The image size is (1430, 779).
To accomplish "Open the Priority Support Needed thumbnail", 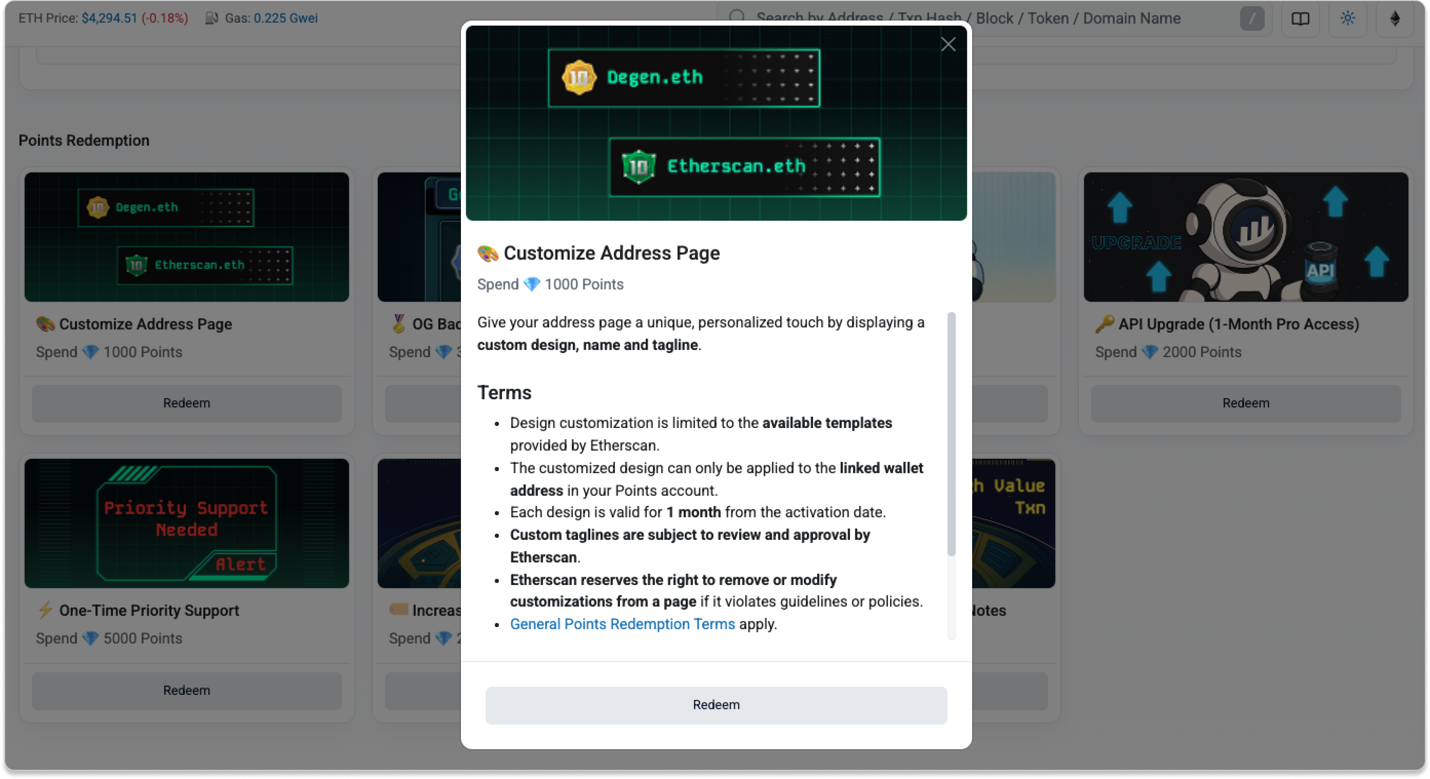I will [186, 523].
